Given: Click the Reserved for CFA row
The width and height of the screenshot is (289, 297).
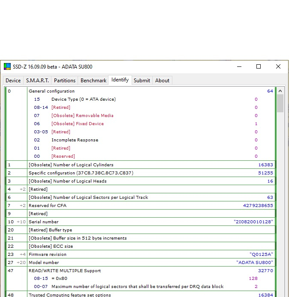Looking at the screenshot, I should (140, 206).
